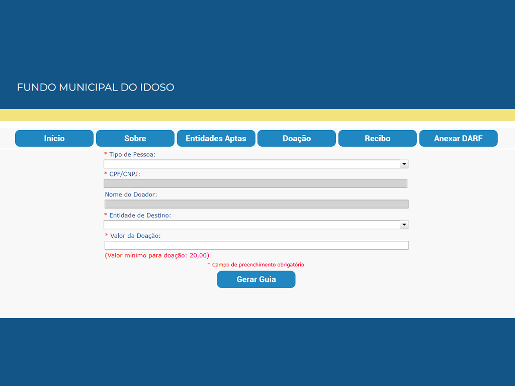Click the Entidade de Destino label
Screen dimensions: 515x386
(x=140, y=215)
